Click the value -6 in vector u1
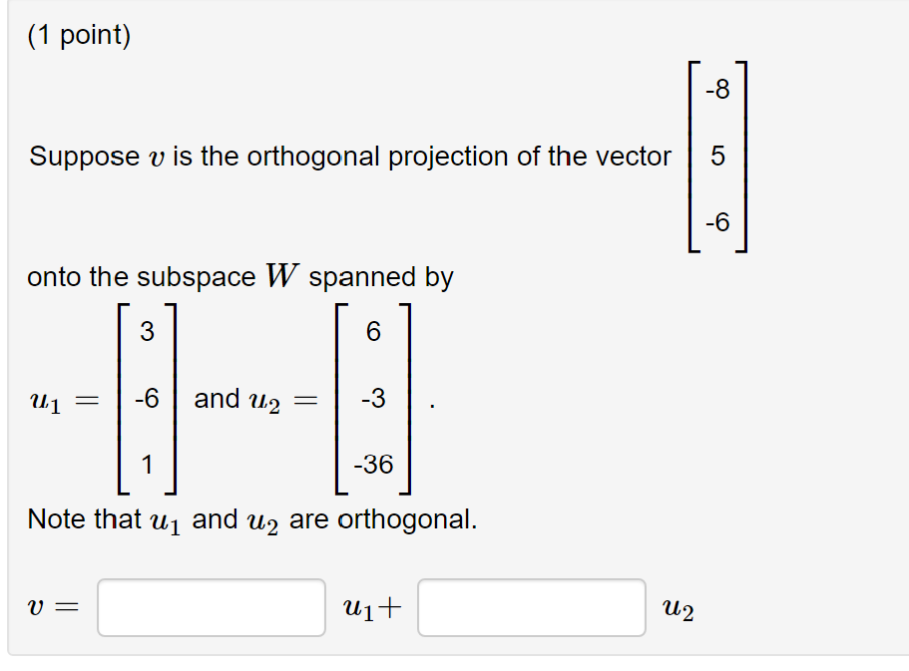This screenshot has width=909, height=671. (x=145, y=399)
